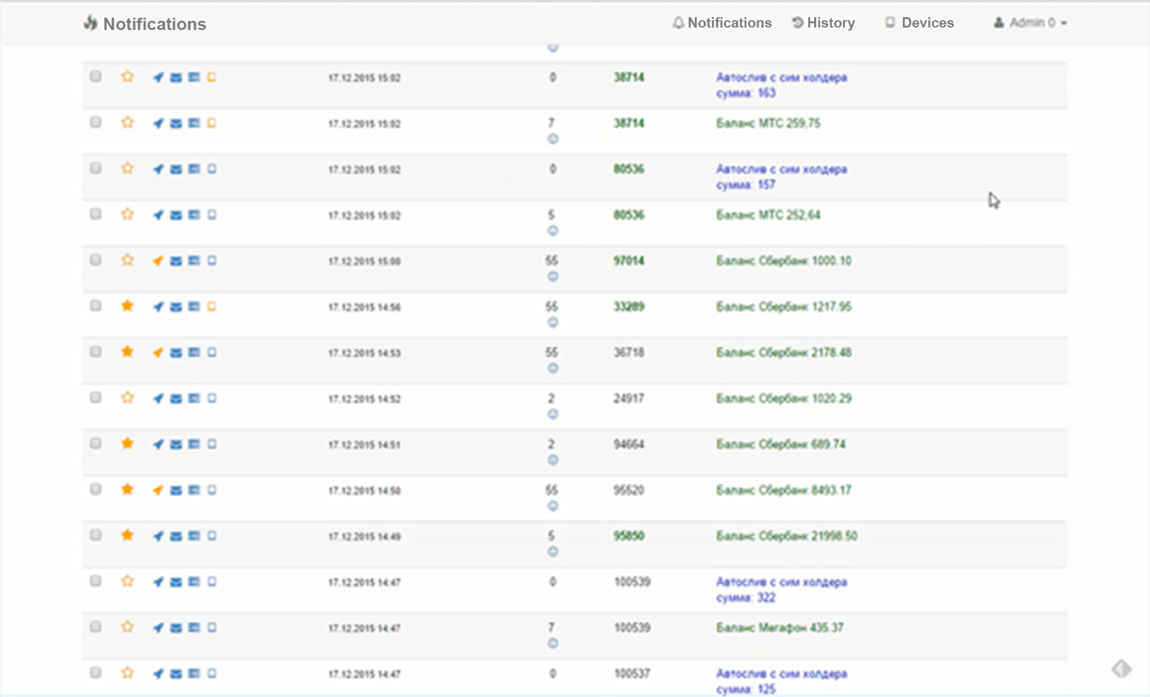Check the box for the сумма: 163 row
This screenshot has height=697, width=1150.
click(x=95, y=76)
